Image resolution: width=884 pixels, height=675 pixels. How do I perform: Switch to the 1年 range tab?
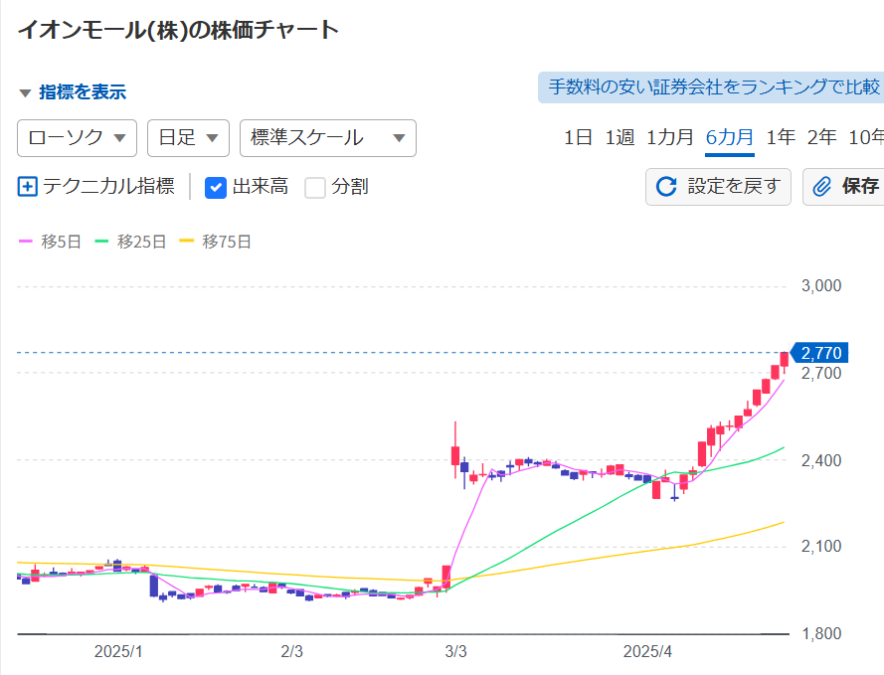point(781,137)
